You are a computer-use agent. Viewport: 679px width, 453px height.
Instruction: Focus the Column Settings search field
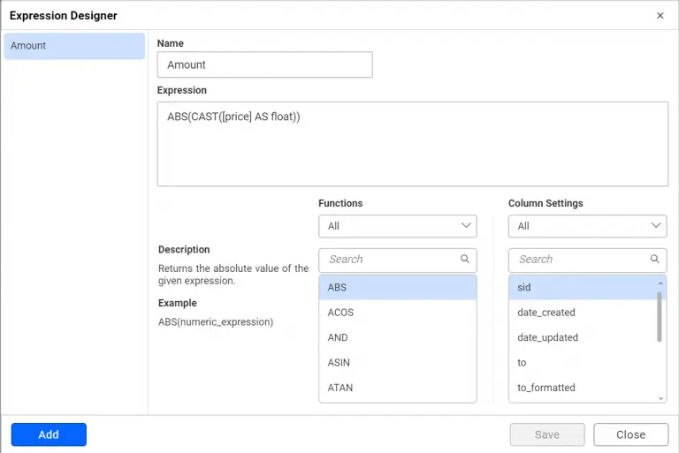click(x=581, y=260)
